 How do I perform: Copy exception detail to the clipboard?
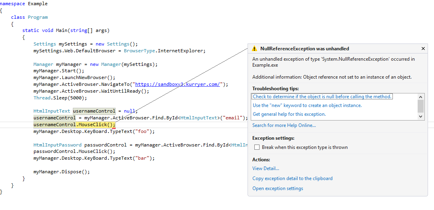tap(292, 178)
